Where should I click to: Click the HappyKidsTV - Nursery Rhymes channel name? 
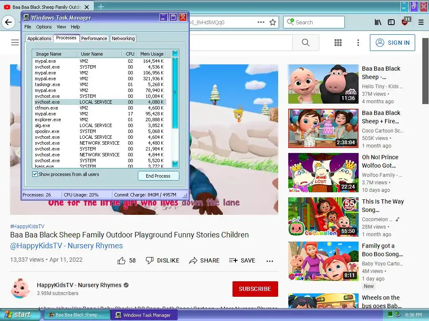point(79,285)
